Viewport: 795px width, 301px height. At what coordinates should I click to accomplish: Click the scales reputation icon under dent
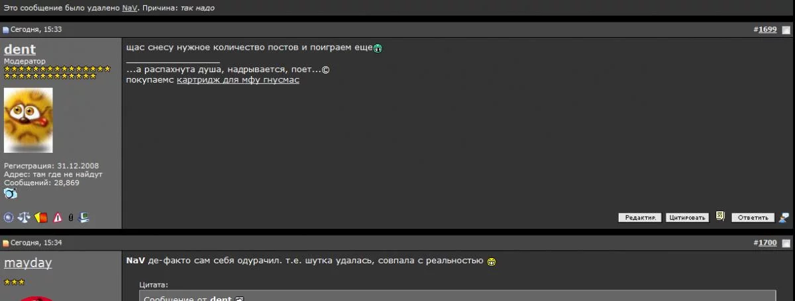[25, 216]
